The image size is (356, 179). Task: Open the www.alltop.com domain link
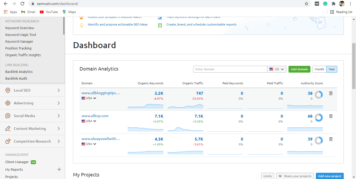point(95,116)
